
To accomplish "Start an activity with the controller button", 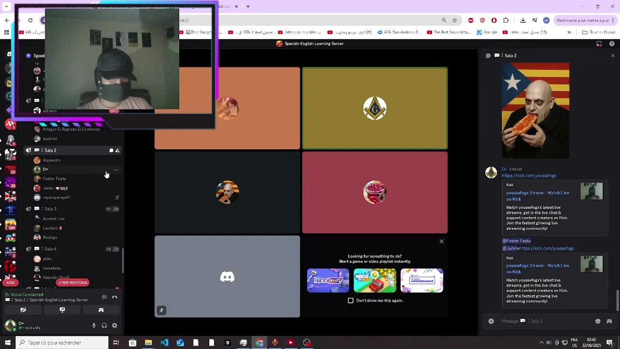I will pos(101,310).
